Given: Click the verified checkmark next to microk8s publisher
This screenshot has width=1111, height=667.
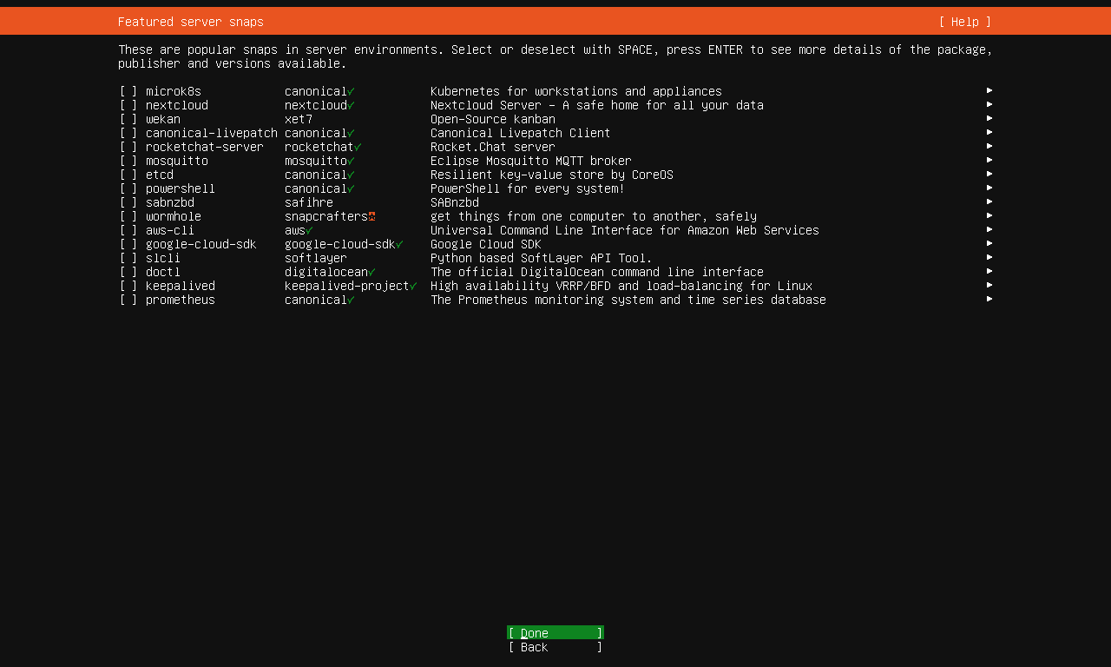Looking at the screenshot, I should [351, 91].
